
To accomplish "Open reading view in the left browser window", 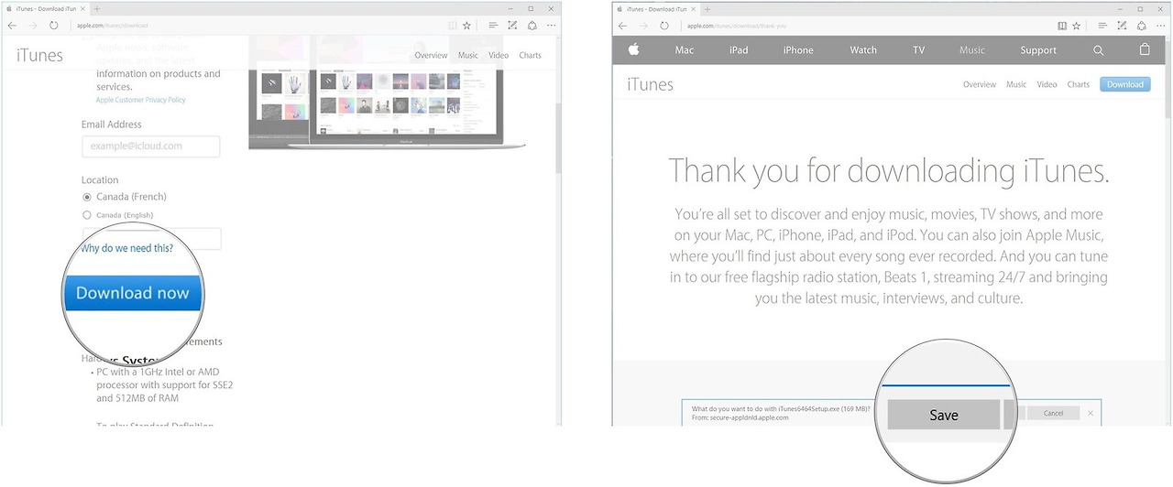I will pyautogui.click(x=452, y=26).
